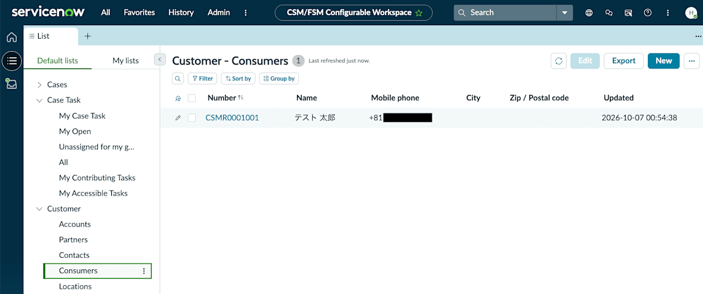Open record CSMR0001001 link

(x=232, y=118)
